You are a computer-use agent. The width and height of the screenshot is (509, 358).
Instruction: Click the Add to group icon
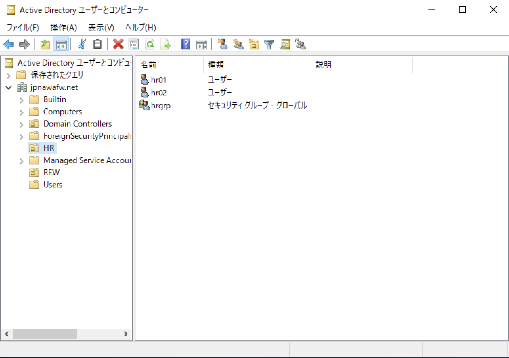[x=301, y=44]
